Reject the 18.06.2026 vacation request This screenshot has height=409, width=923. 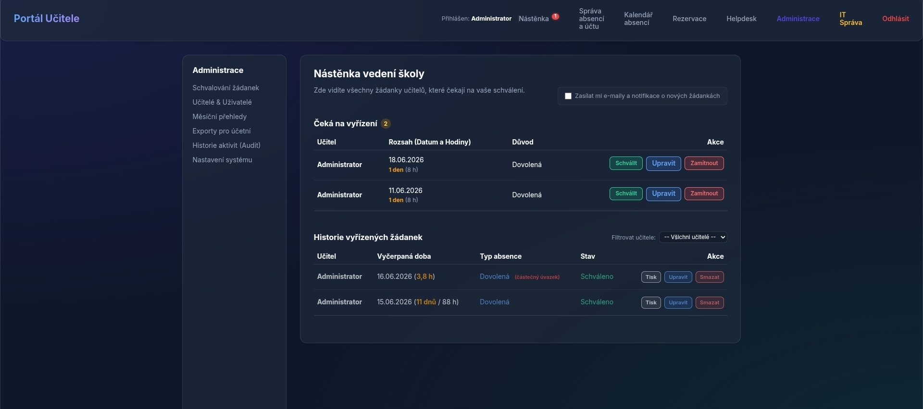704,163
